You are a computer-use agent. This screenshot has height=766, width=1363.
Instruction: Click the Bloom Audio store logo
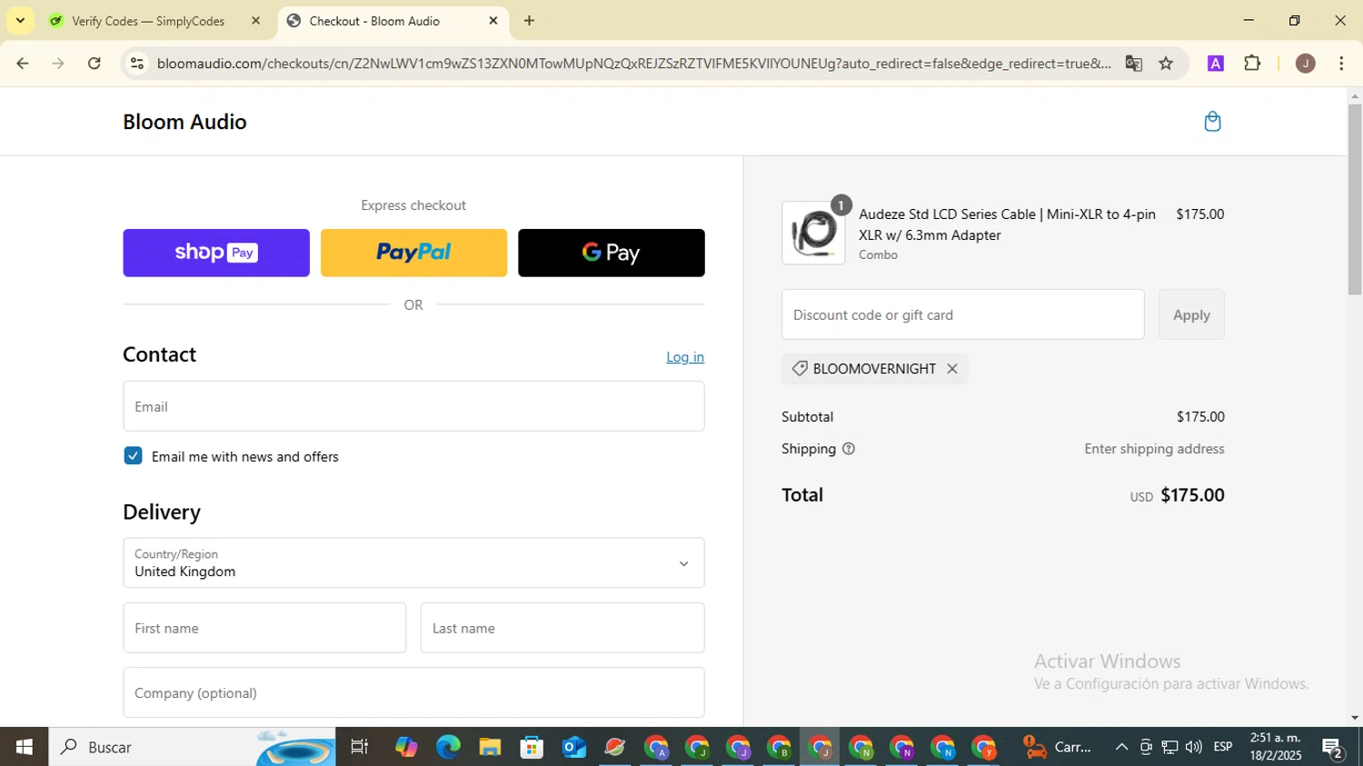[184, 122]
